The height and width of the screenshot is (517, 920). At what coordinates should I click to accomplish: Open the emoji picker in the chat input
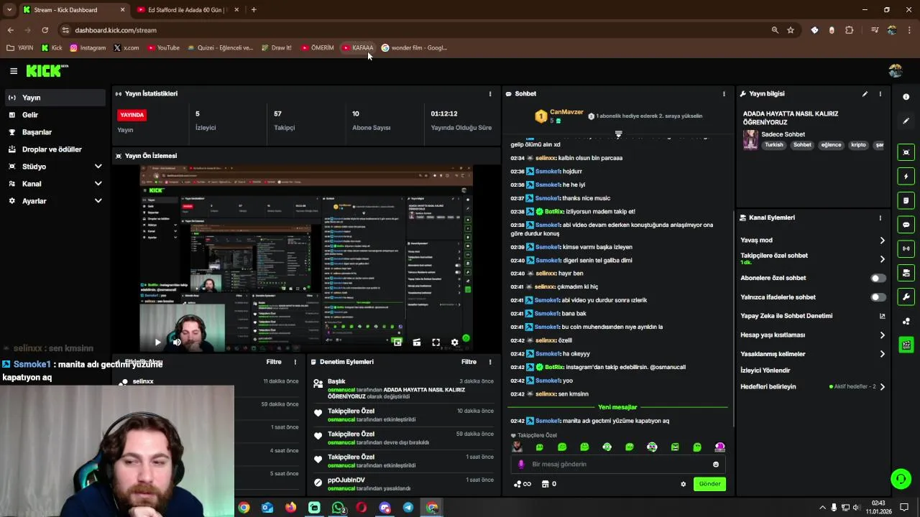715,465
